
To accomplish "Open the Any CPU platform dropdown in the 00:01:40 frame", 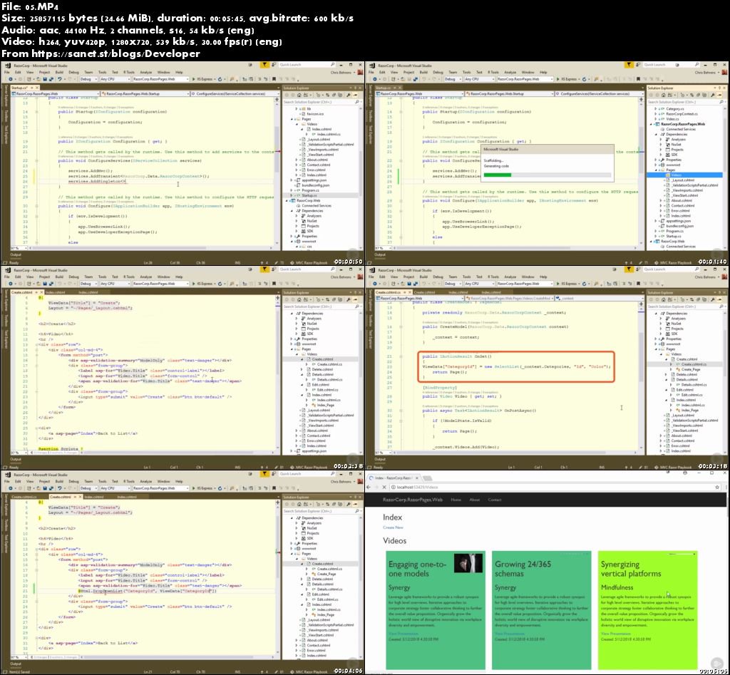I will coord(479,79).
